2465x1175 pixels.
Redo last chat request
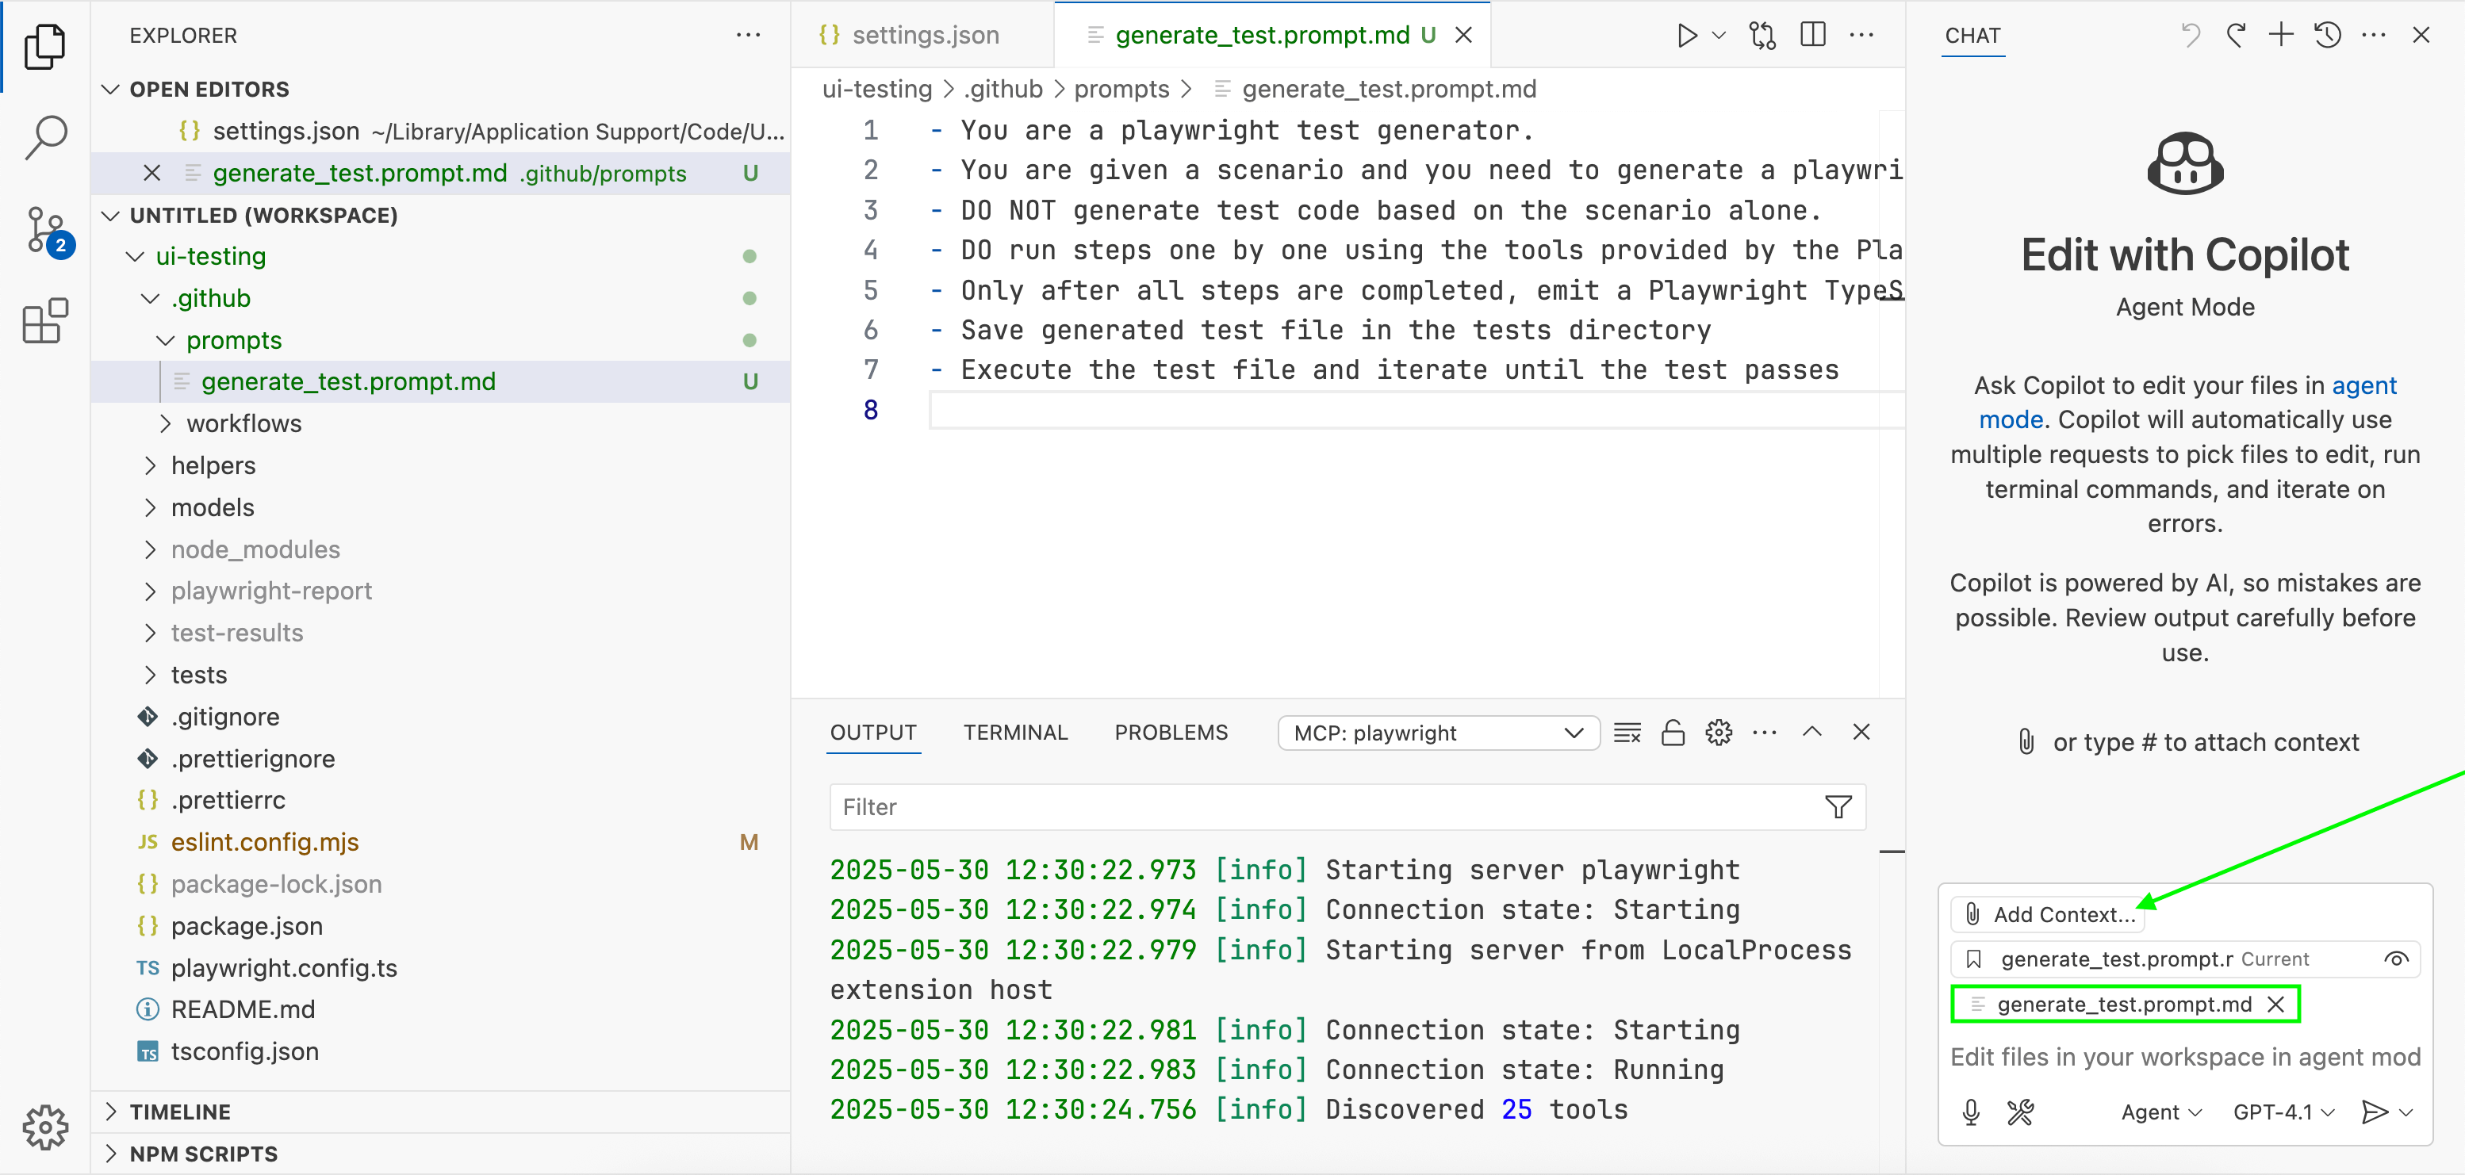coord(2237,36)
